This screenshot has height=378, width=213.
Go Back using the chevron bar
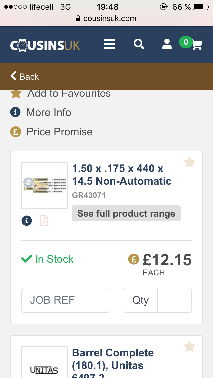coord(25,76)
